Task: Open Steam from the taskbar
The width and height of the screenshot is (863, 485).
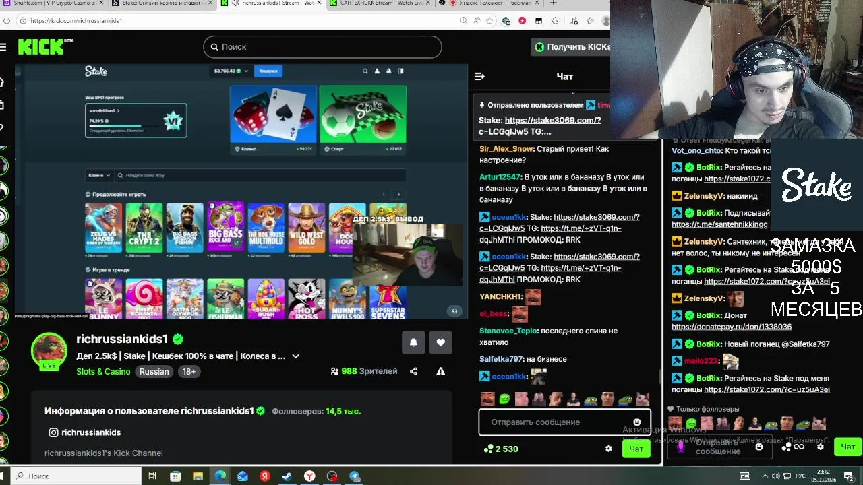Action: pyautogui.click(x=287, y=476)
